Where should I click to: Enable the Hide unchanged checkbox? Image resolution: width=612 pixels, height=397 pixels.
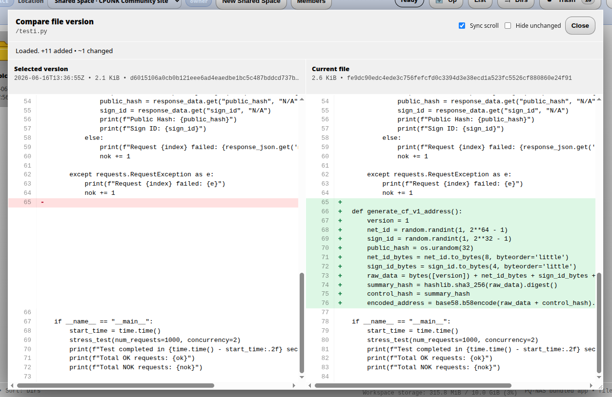click(x=508, y=25)
